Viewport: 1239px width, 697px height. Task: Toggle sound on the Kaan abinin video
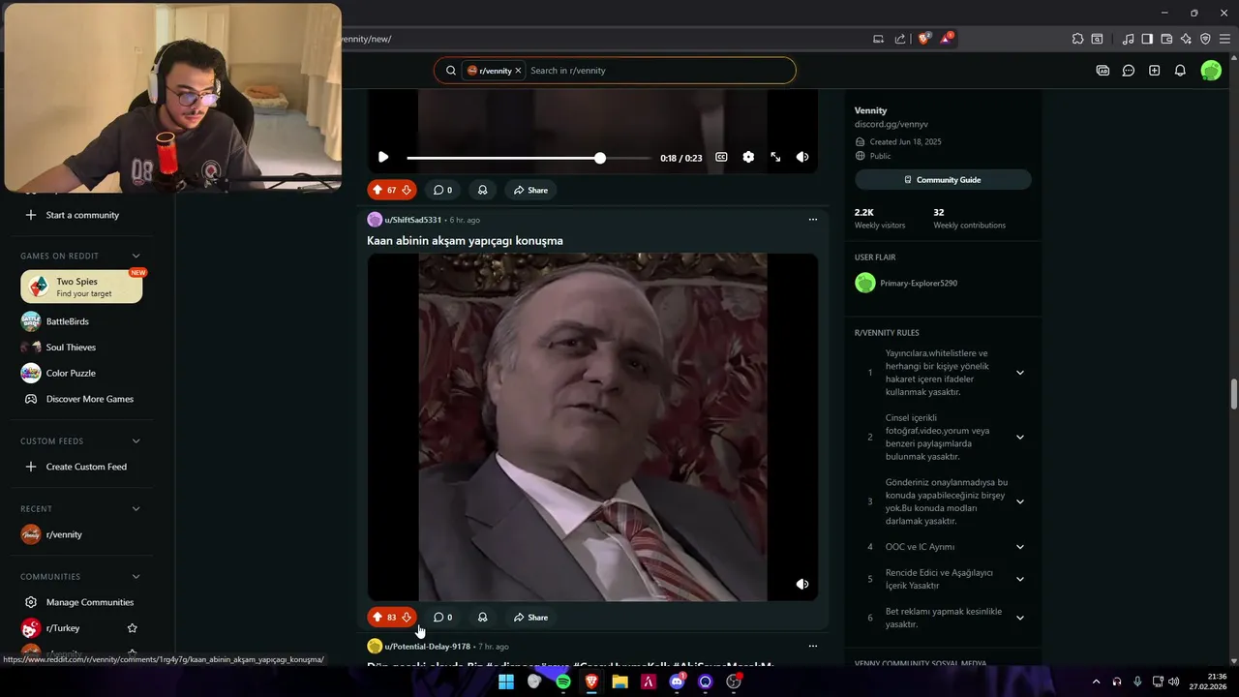tap(802, 584)
